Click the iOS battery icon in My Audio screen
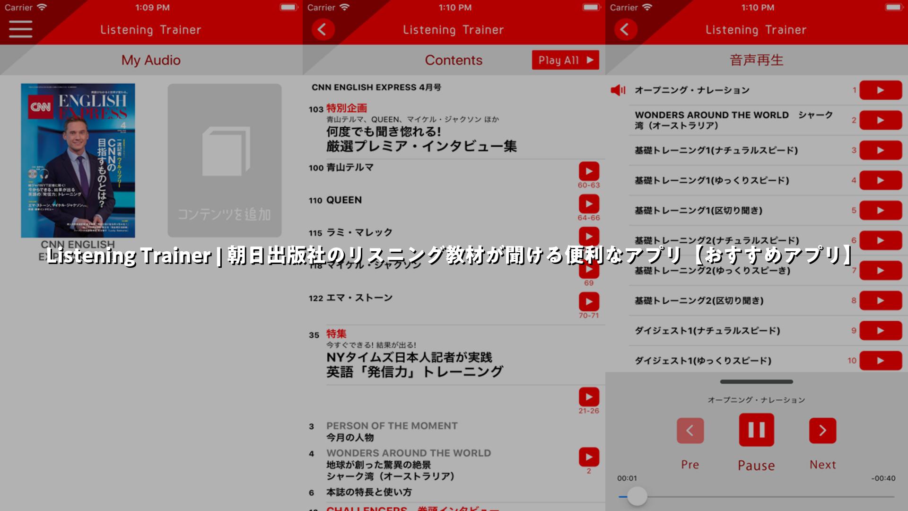Viewport: 908px width, 511px height. [x=288, y=7]
